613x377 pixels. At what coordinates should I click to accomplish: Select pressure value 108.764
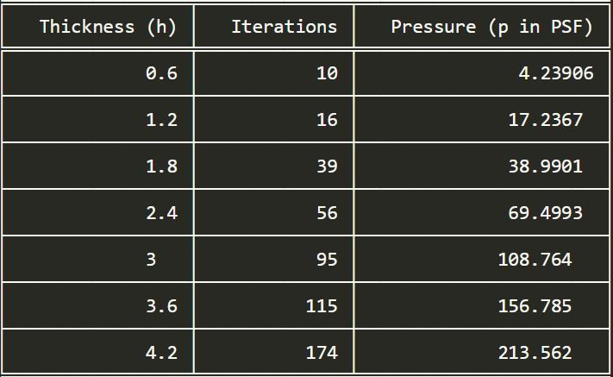535,260
